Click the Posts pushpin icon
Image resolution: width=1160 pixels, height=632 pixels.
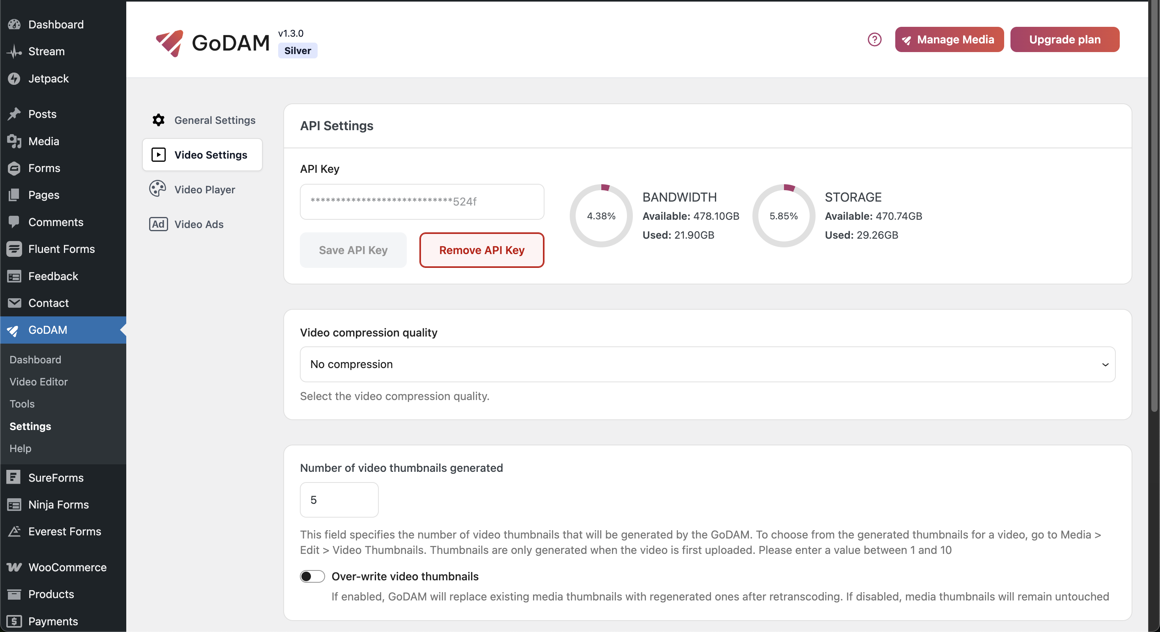15,114
